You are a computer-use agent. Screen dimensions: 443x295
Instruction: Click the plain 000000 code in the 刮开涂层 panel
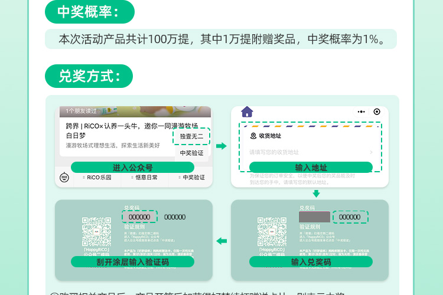tap(175, 217)
